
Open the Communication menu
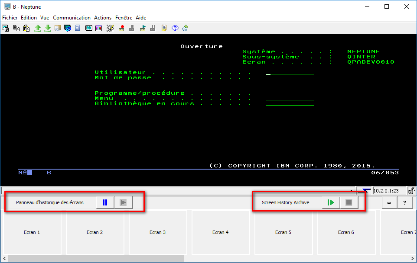pos(72,18)
